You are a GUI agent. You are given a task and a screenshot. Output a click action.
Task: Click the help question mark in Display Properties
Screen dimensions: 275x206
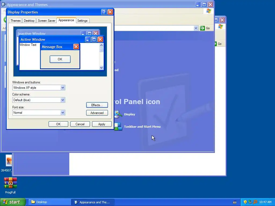tap(104, 12)
